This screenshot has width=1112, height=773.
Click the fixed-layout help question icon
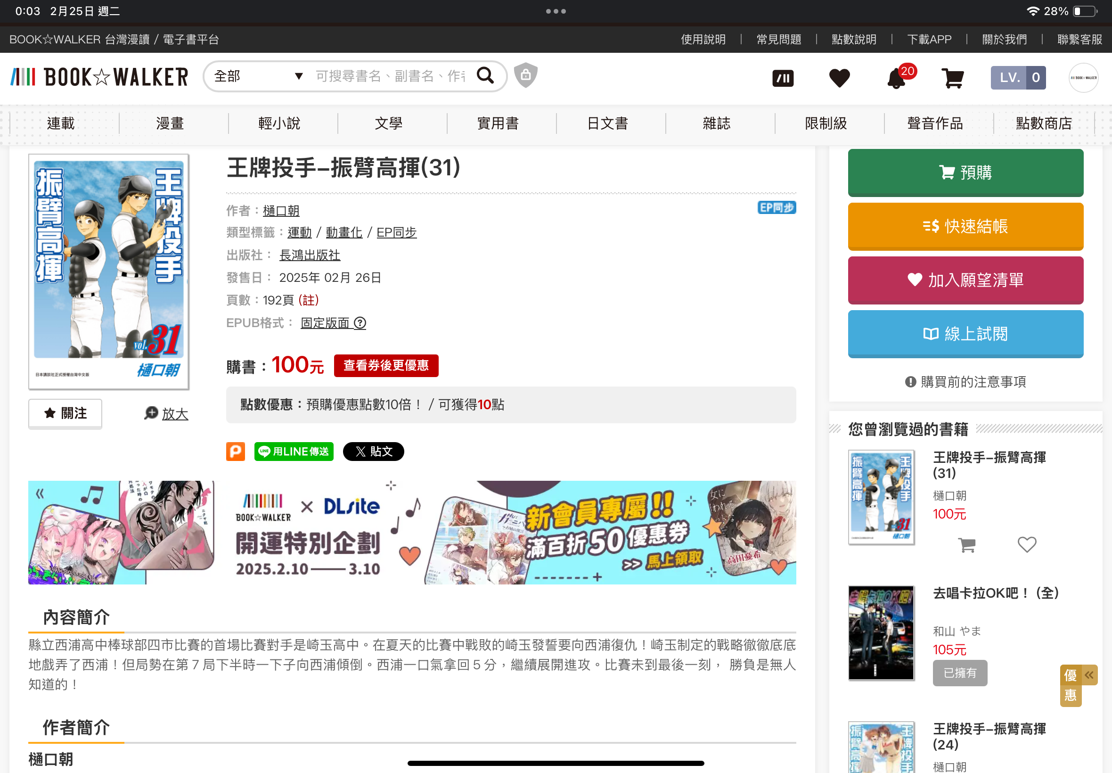(360, 322)
